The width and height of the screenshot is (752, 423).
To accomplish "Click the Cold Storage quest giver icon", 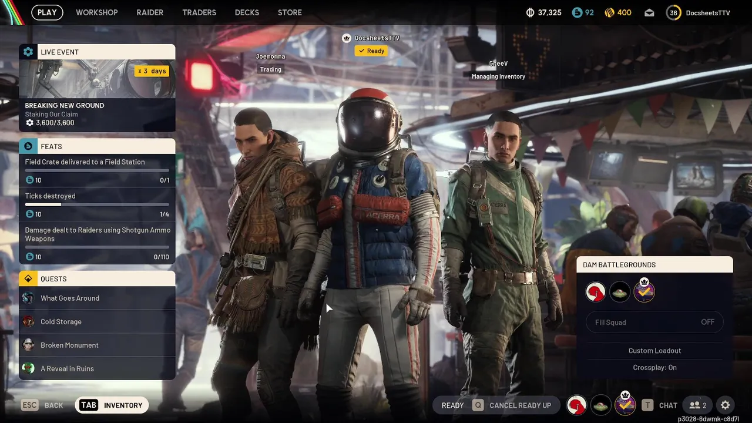I will (28, 321).
